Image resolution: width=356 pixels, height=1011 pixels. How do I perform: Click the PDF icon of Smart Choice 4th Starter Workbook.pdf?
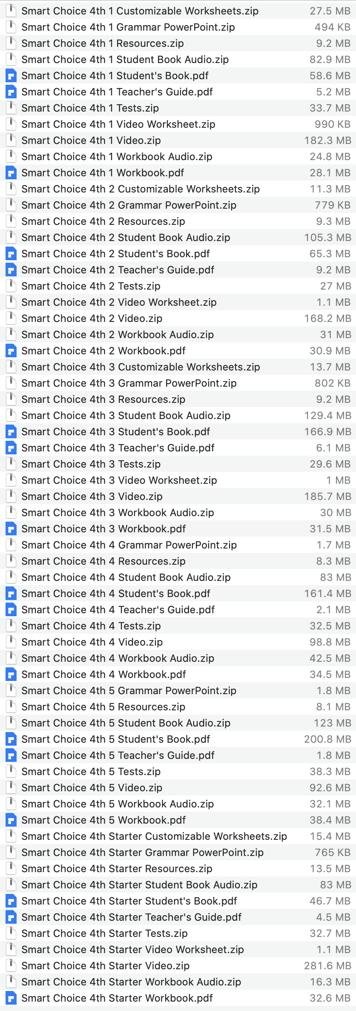click(11, 998)
